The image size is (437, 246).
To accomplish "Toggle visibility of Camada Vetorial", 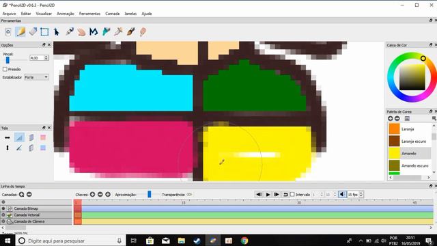I will [3, 215].
